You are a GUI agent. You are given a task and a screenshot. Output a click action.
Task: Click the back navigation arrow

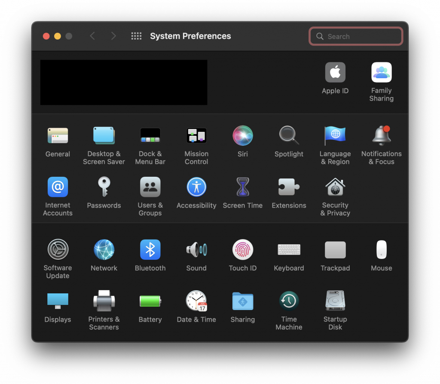pyautogui.click(x=92, y=36)
